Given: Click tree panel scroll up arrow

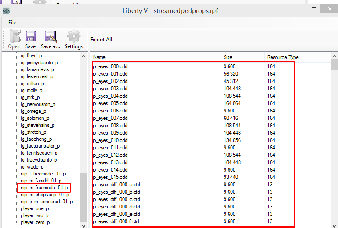Looking at the screenshot, I should (83, 56).
